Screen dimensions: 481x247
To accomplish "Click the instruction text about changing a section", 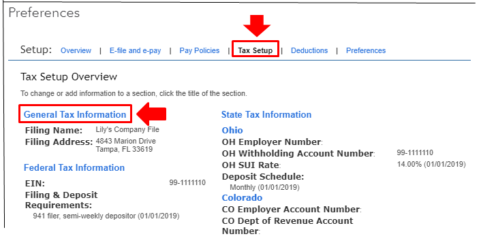I will coord(134,93).
